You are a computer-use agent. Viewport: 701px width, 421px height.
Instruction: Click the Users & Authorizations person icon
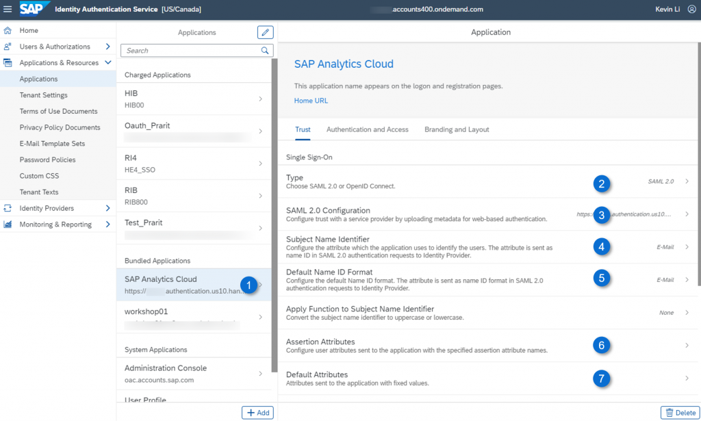pyautogui.click(x=8, y=47)
